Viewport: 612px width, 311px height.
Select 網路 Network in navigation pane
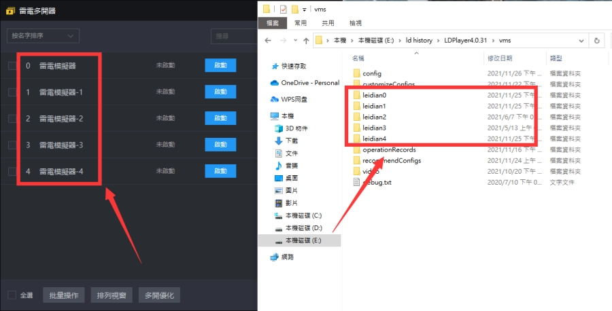pos(283,257)
